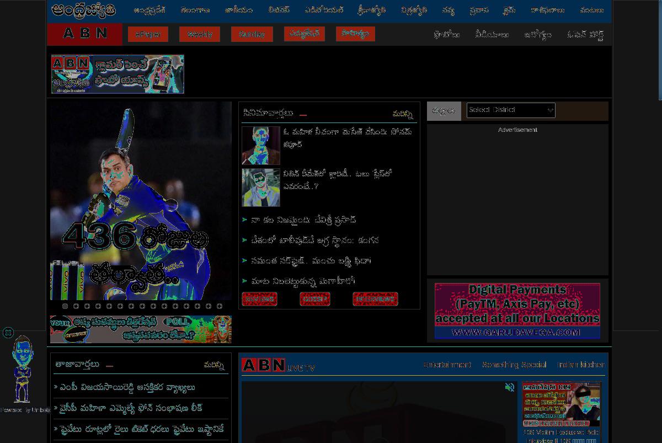Open the బిజినెస్ menu item
The width and height of the screenshot is (662, 443).
click(x=279, y=10)
